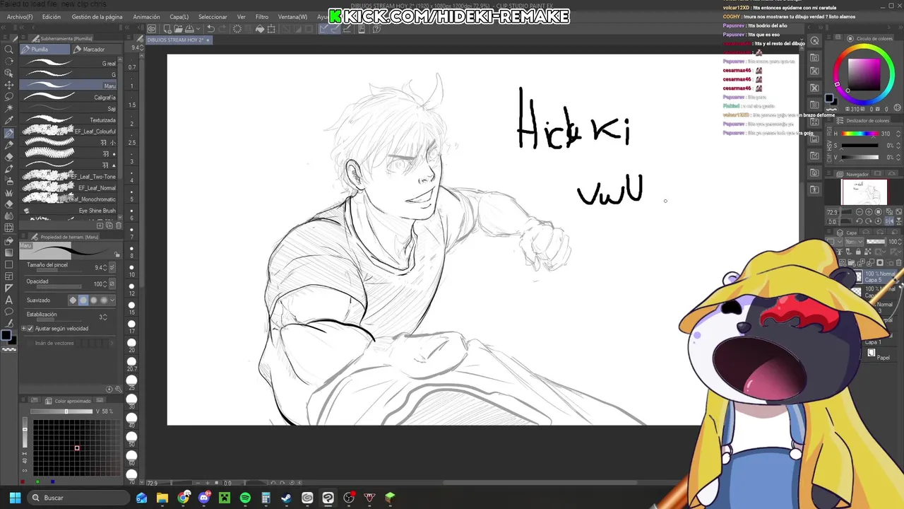Switch to DIBUJOS STREAM HOY 2 canvas tab
The image size is (904, 509).
[x=178, y=40]
